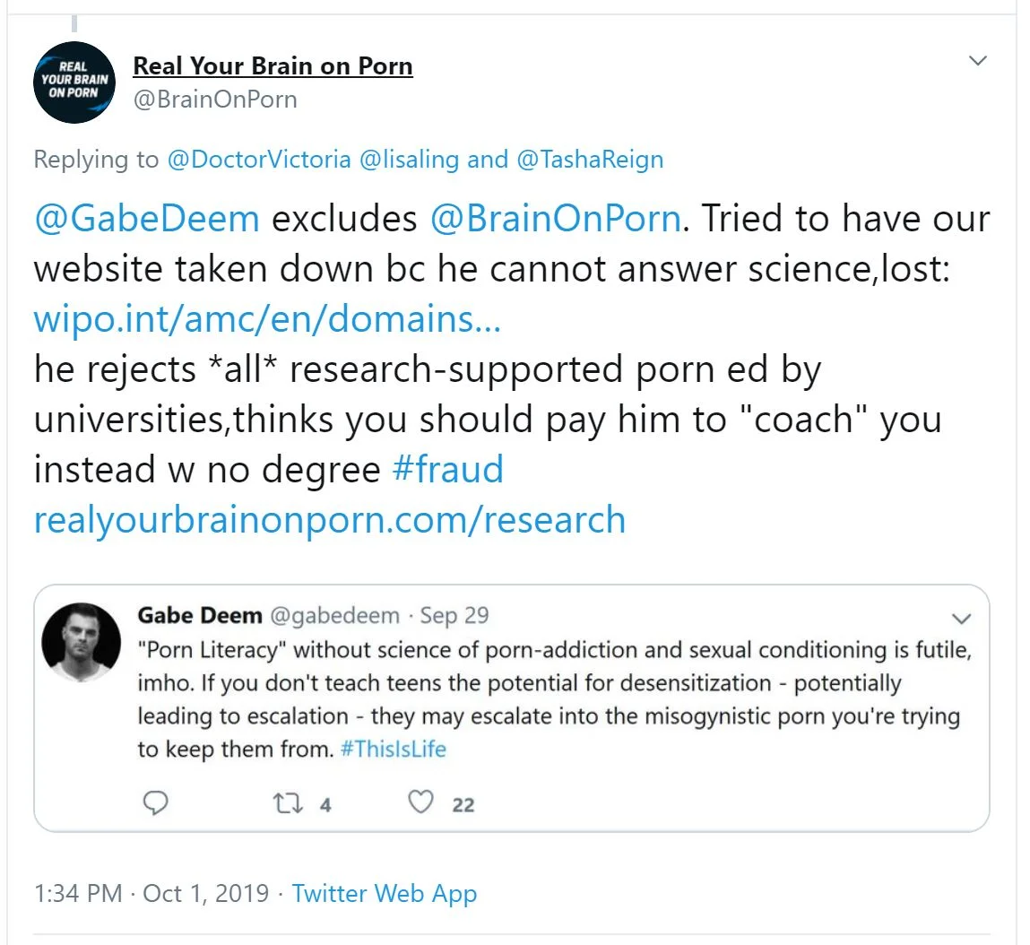Reply to the quoted Gabe Deem tweet
Image resolution: width=1030 pixels, height=945 pixels.
[156, 803]
